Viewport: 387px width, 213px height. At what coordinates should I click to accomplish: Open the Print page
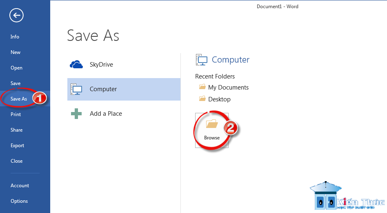pyautogui.click(x=16, y=114)
